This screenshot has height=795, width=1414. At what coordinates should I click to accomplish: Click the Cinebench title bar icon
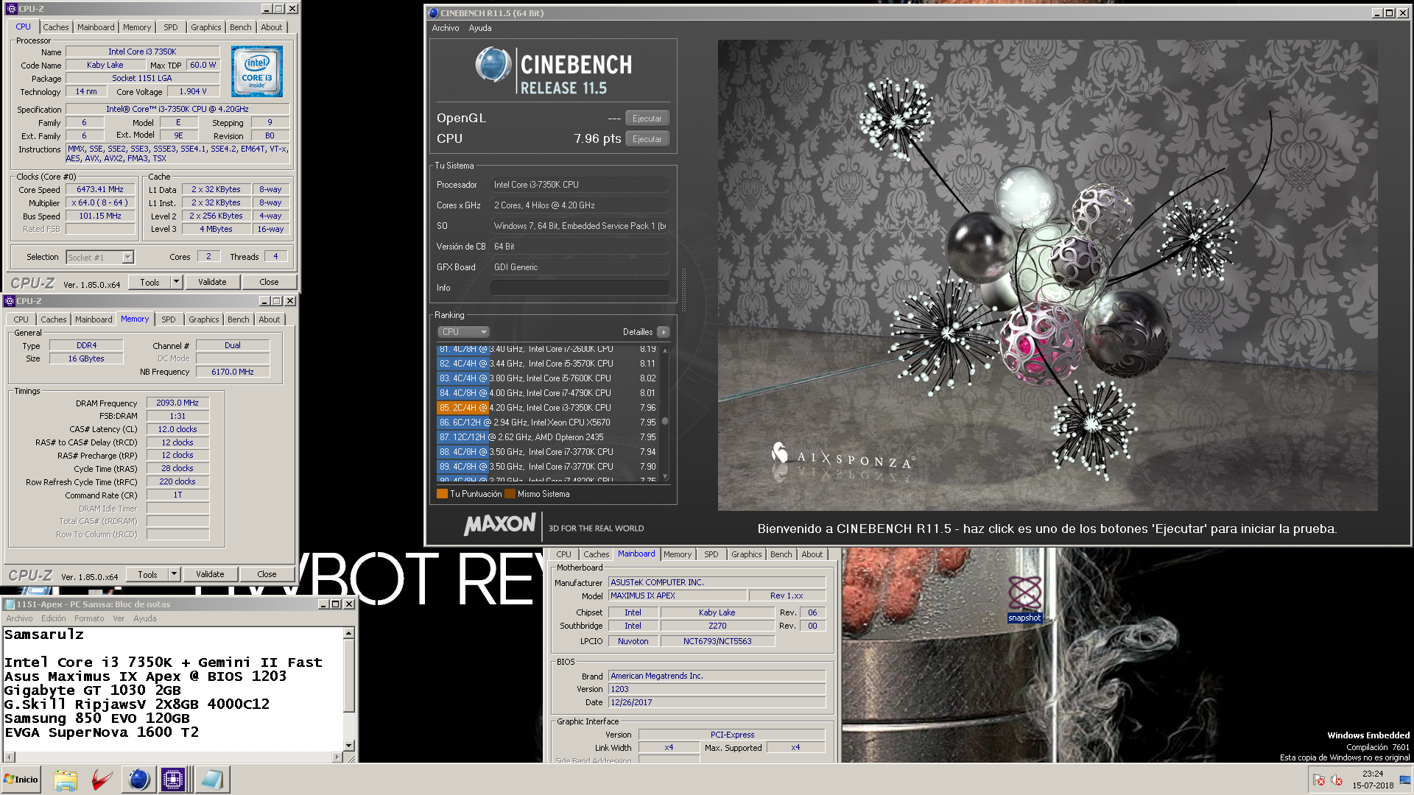[x=433, y=13]
